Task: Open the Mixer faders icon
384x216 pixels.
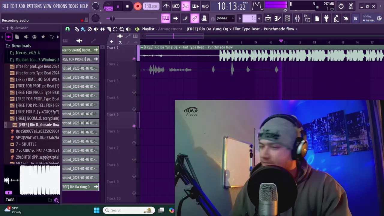Action: click(x=297, y=19)
